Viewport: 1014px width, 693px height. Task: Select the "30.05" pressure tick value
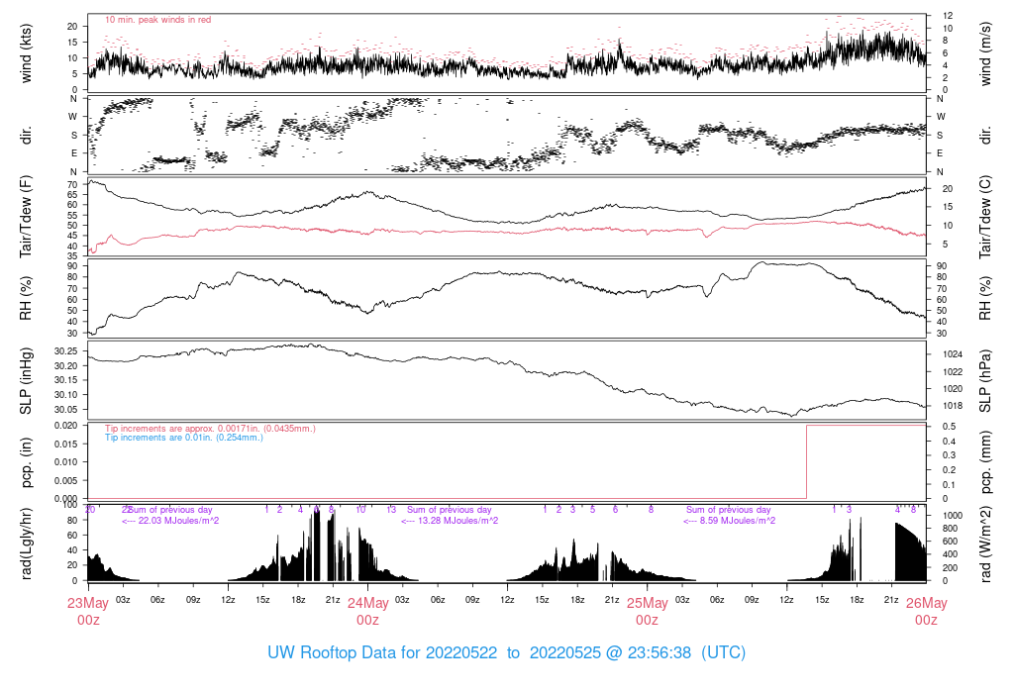point(66,409)
